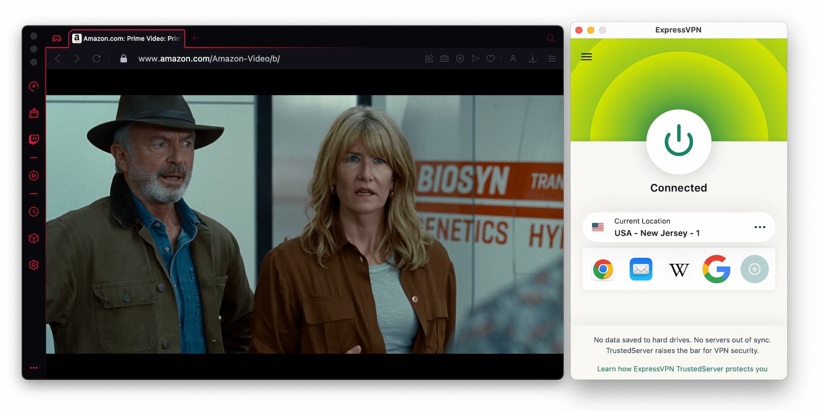
Task: Select the Amazon.com Prime Video tab
Action: tap(127, 38)
